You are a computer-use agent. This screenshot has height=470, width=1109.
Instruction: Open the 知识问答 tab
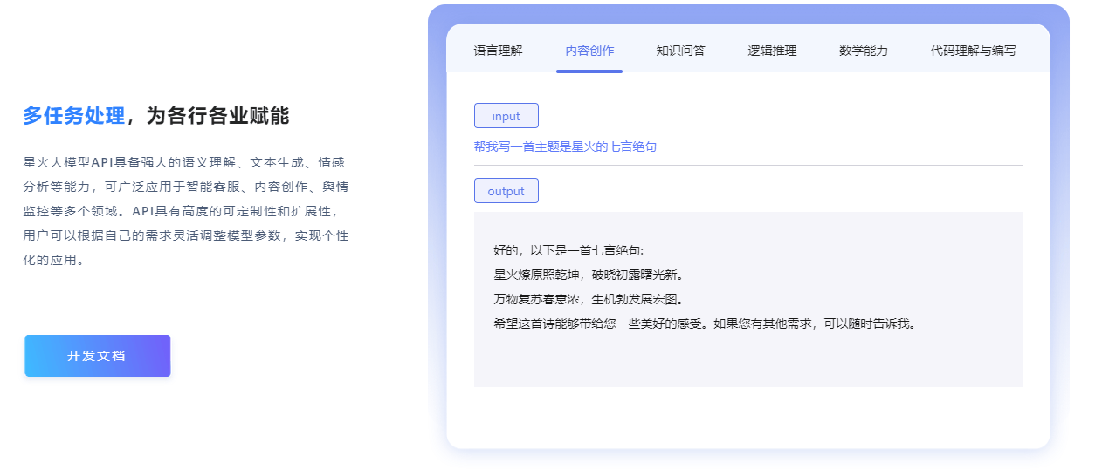[x=680, y=51]
